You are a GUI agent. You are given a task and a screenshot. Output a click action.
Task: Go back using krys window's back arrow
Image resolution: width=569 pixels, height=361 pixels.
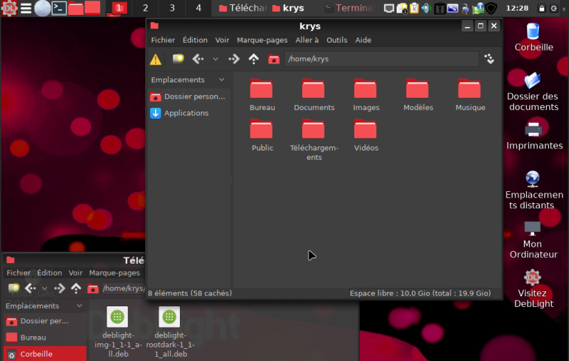point(198,59)
